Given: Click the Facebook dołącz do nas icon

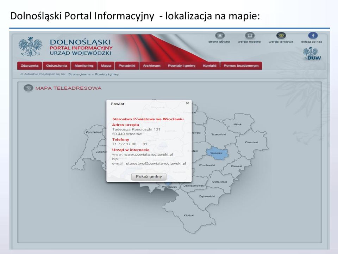Looking at the screenshot, I should click(313, 35).
